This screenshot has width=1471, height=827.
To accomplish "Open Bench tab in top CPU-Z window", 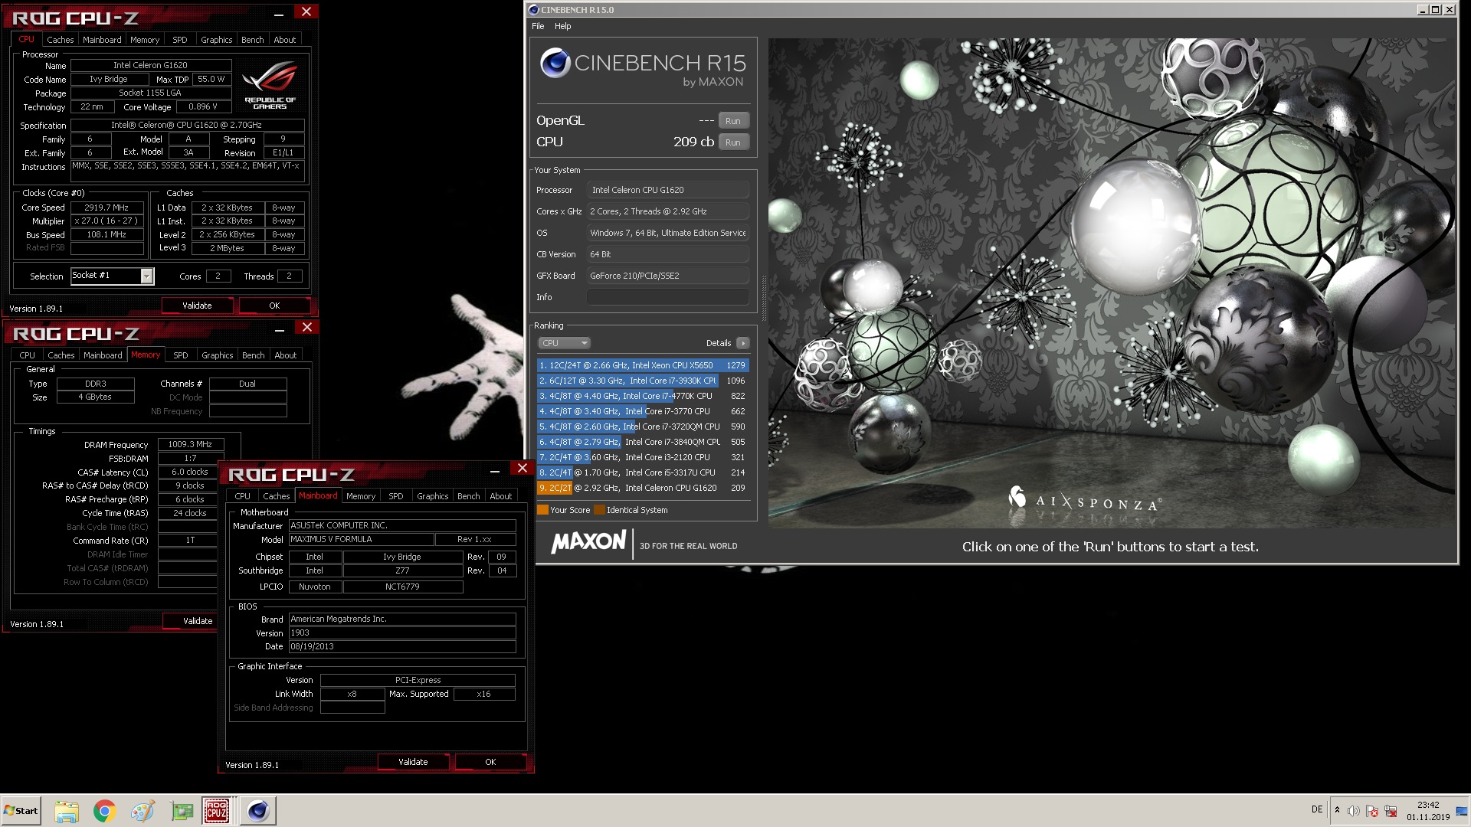I will [x=252, y=40].
